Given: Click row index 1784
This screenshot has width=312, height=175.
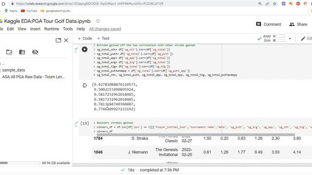Looking at the screenshot, I should click(98, 138).
